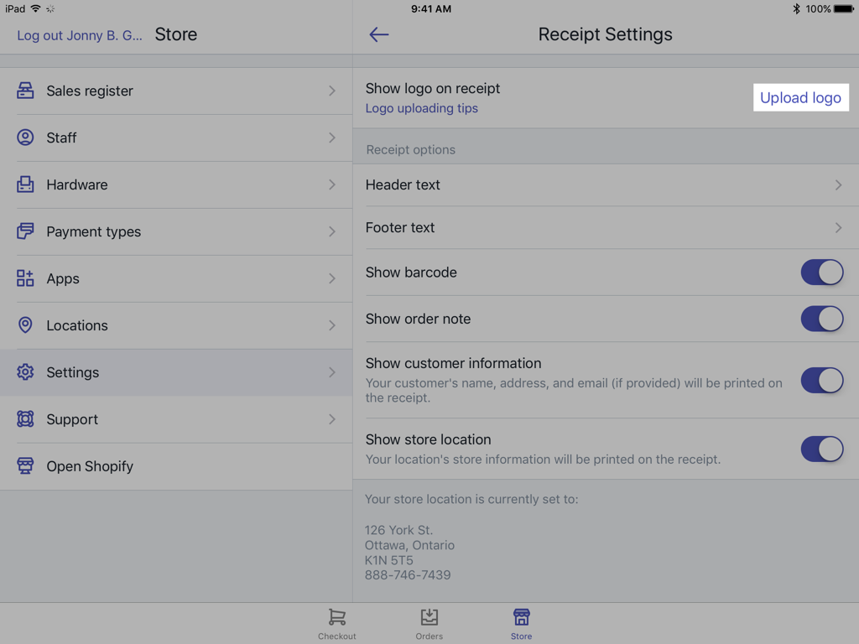
Task: Click the Staff person icon
Action: 25,138
